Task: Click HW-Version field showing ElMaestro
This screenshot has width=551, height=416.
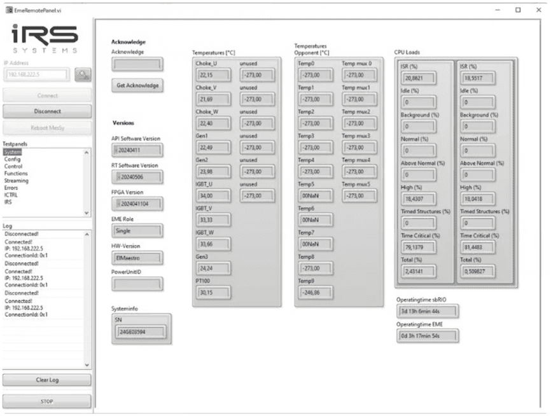Action: (137, 258)
